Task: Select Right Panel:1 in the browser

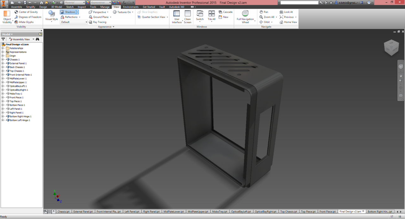Action: coord(16,113)
